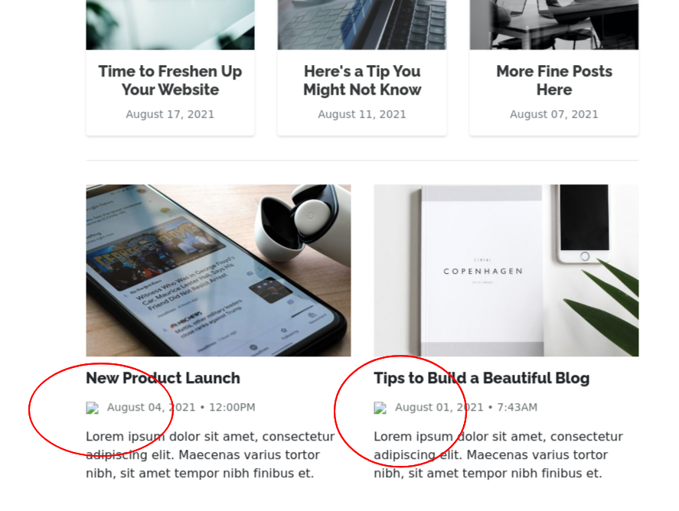Open More Fine Posts Here article
679x511 pixels.
(x=554, y=80)
